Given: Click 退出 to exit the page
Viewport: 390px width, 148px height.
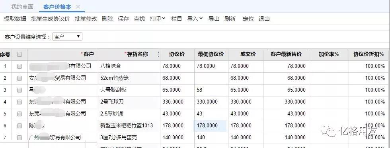Looking at the screenshot, I should (x=264, y=19).
